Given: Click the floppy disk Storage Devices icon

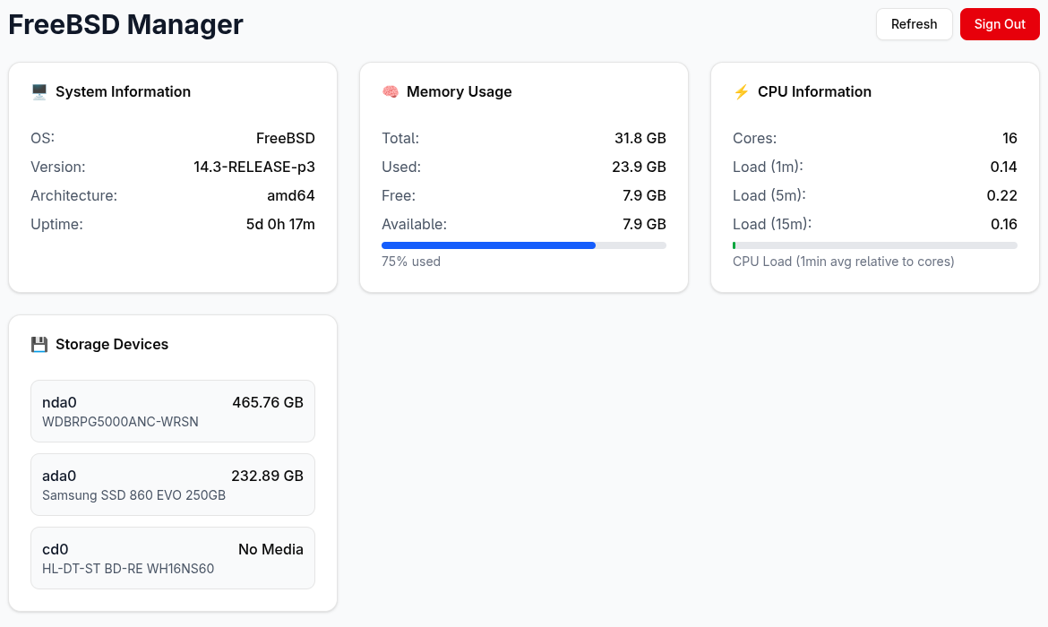Looking at the screenshot, I should click(39, 344).
